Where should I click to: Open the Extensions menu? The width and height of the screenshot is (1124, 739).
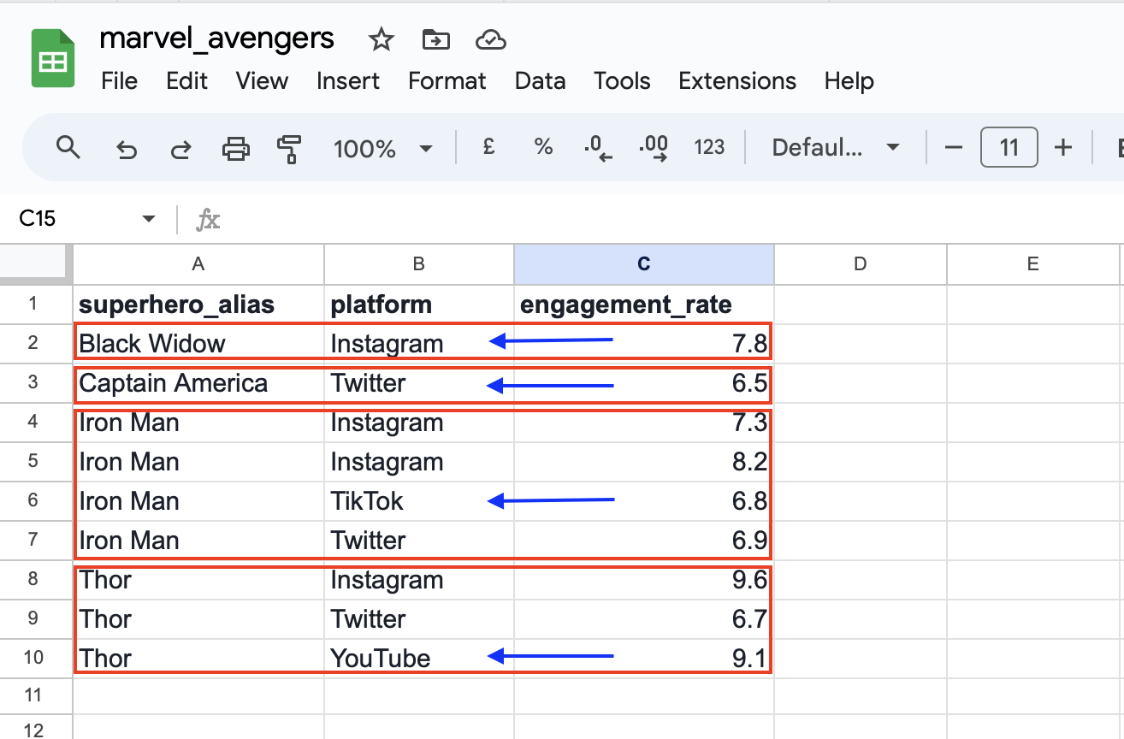737,81
